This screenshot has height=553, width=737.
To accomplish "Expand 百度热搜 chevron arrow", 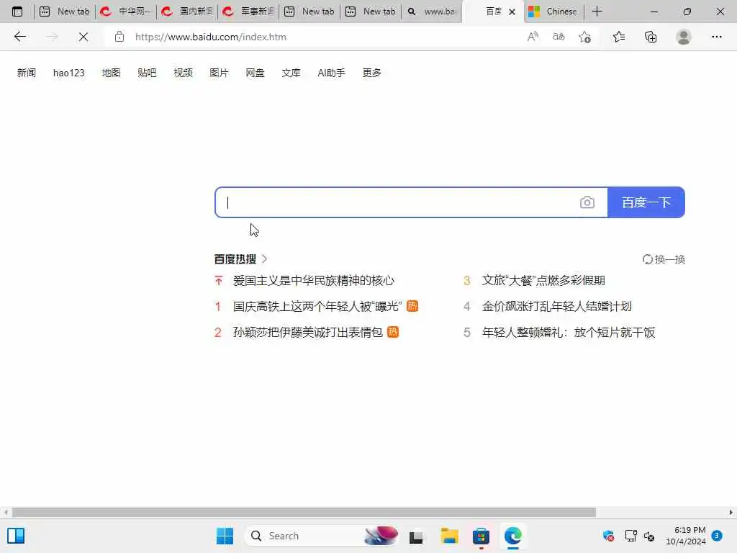I will (264, 258).
